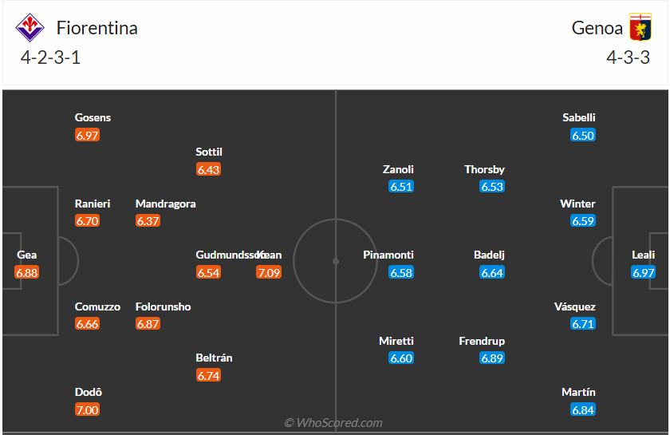Open the Genoa team name link
Viewport: 670px width, 435px height.
point(597,28)
